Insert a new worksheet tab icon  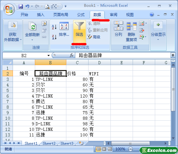(x=81, y=143)
